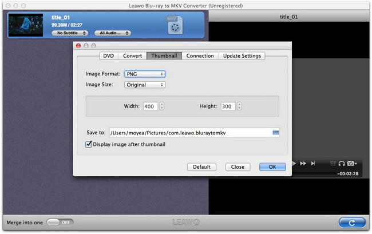372x234 pixels.
Task: Click the Image Format label
Action: point(102,74)
